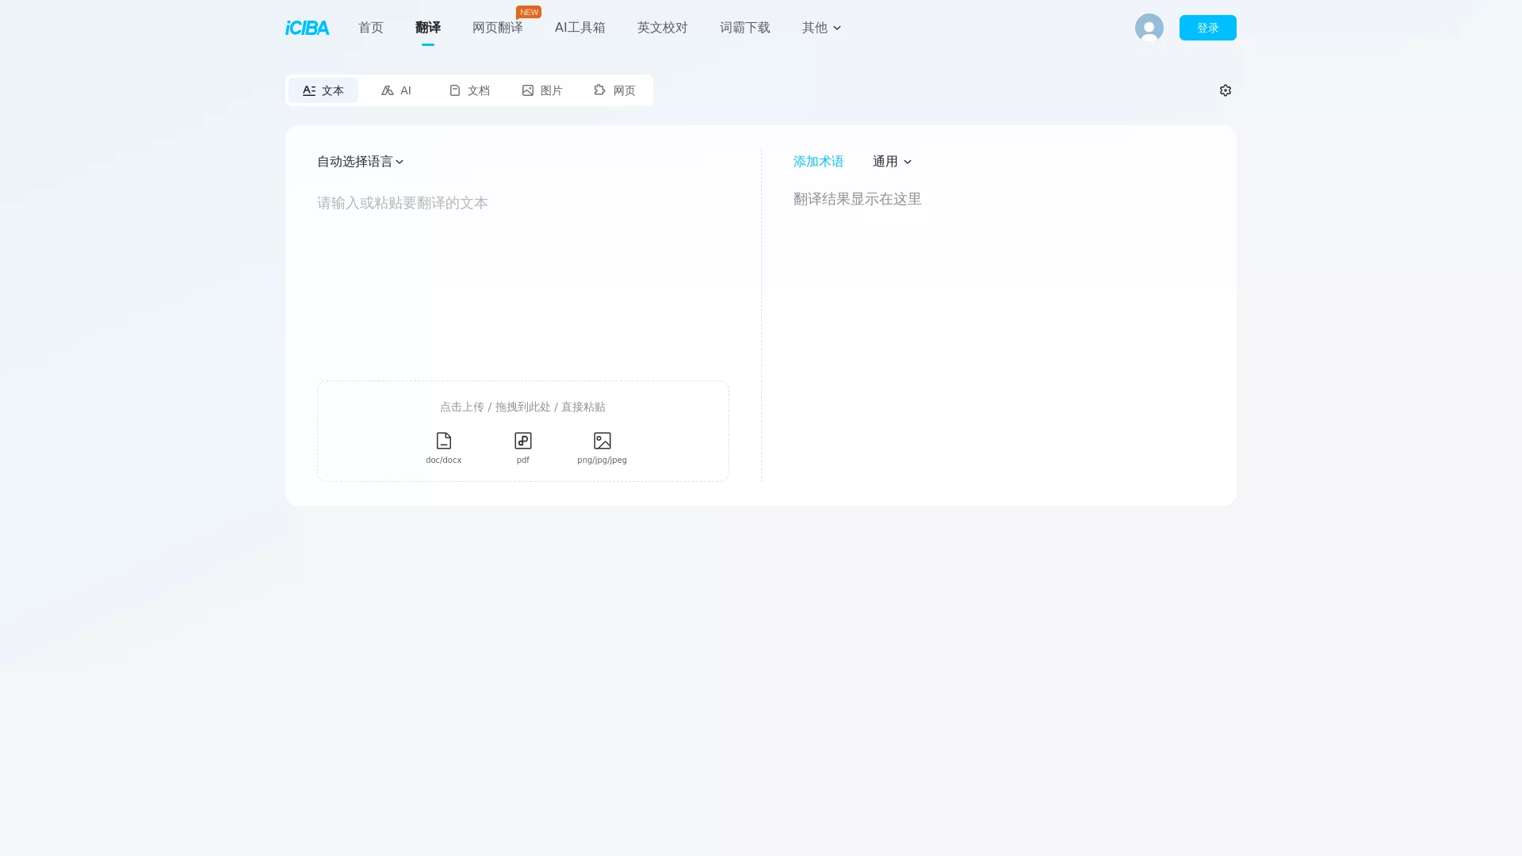Click the iCIBA logo
This screenshot has width=1522, height=856.
(x=306, y=28)
